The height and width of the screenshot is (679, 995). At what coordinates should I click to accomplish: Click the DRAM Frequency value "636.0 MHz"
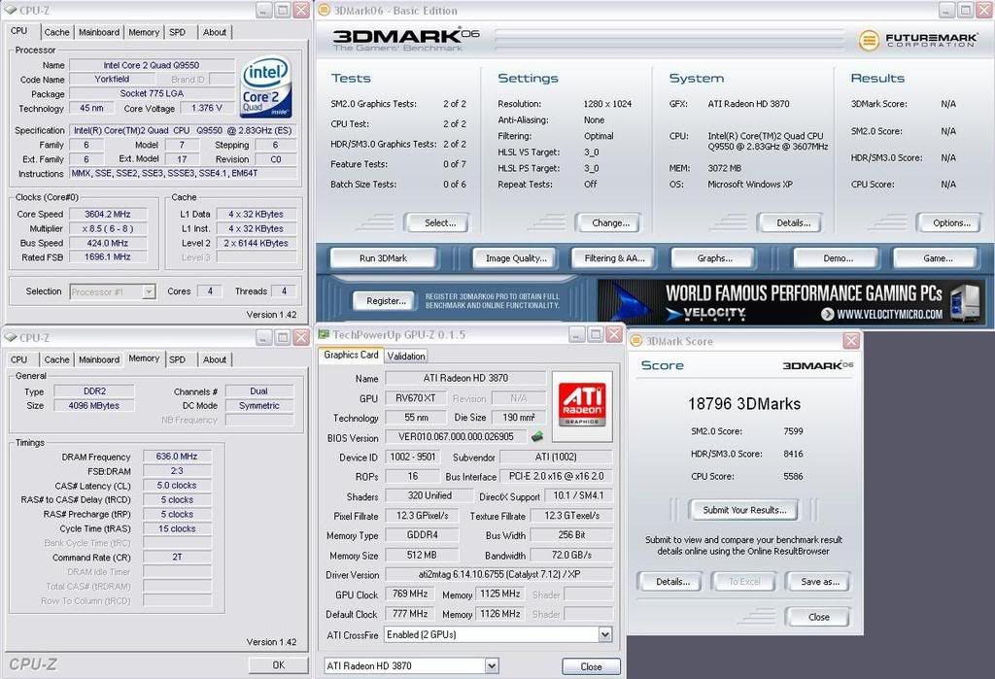(177, 457)
